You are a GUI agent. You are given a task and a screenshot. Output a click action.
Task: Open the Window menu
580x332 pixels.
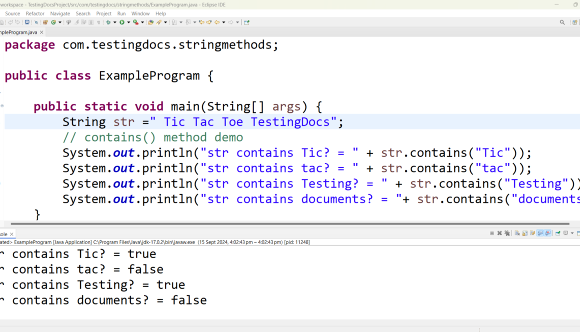pyautogui.click(x=140, y=13)
